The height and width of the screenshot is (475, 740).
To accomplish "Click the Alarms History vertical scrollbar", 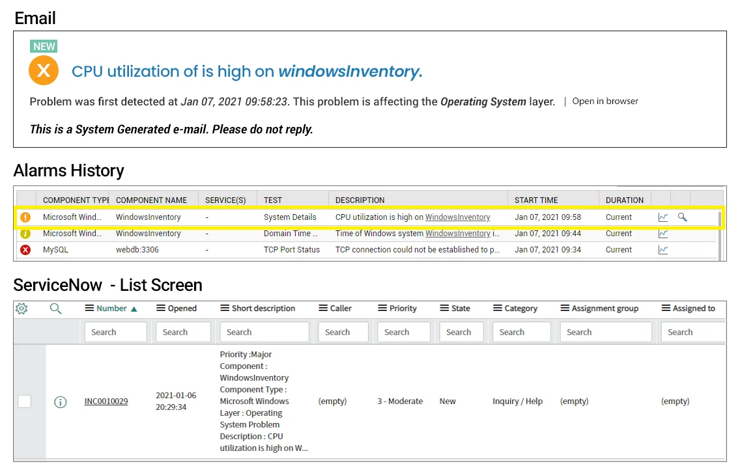I will [720, 235].
